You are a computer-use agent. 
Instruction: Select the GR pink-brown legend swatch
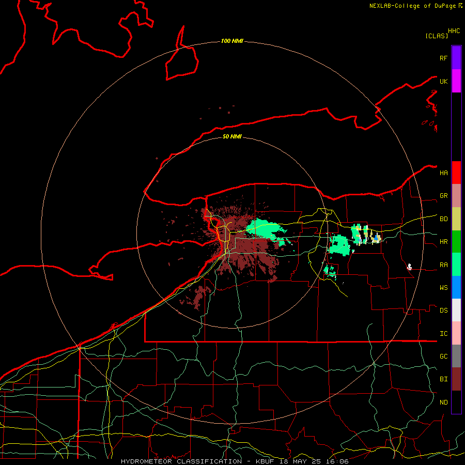pyautogui.click(x=456, y=196)
